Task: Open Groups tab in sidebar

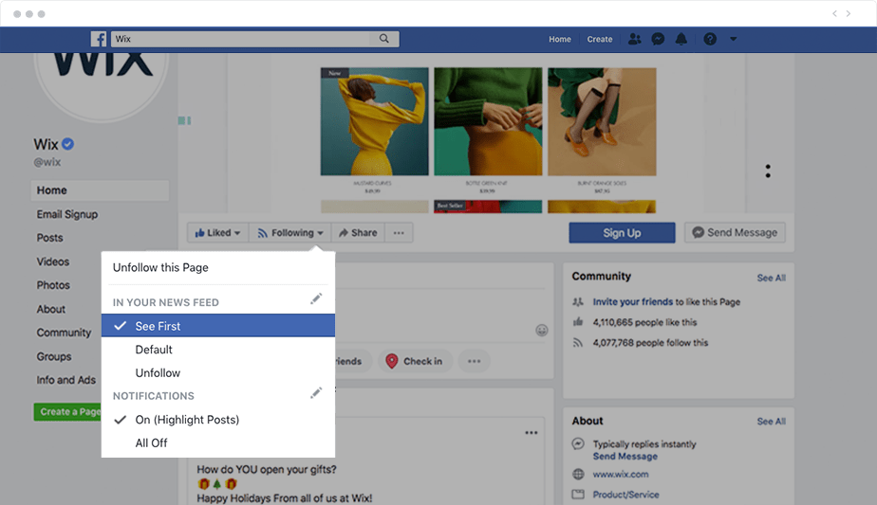Action: (x=54, y=356)
